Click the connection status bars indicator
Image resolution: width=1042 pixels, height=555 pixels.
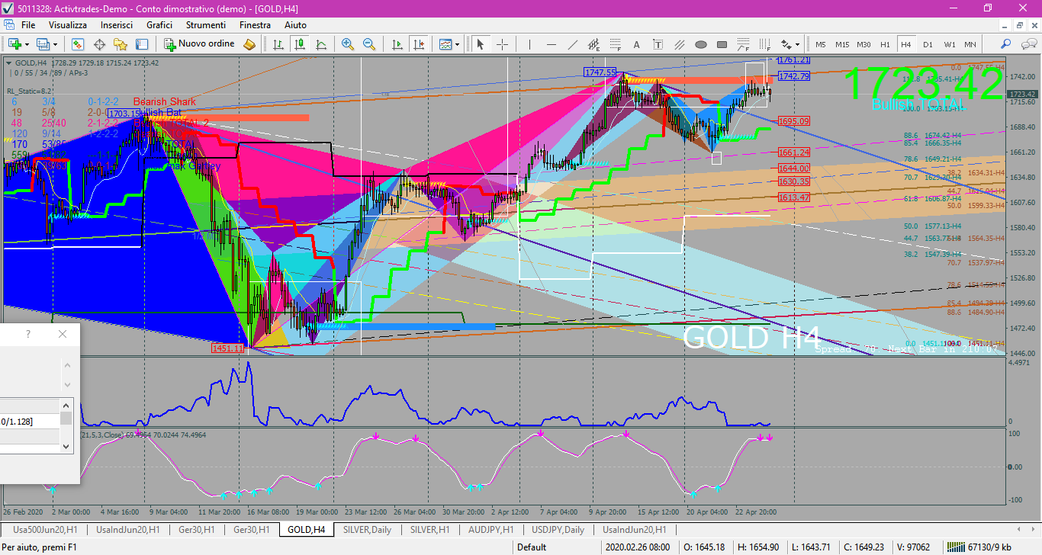click(x=954, y=547)
